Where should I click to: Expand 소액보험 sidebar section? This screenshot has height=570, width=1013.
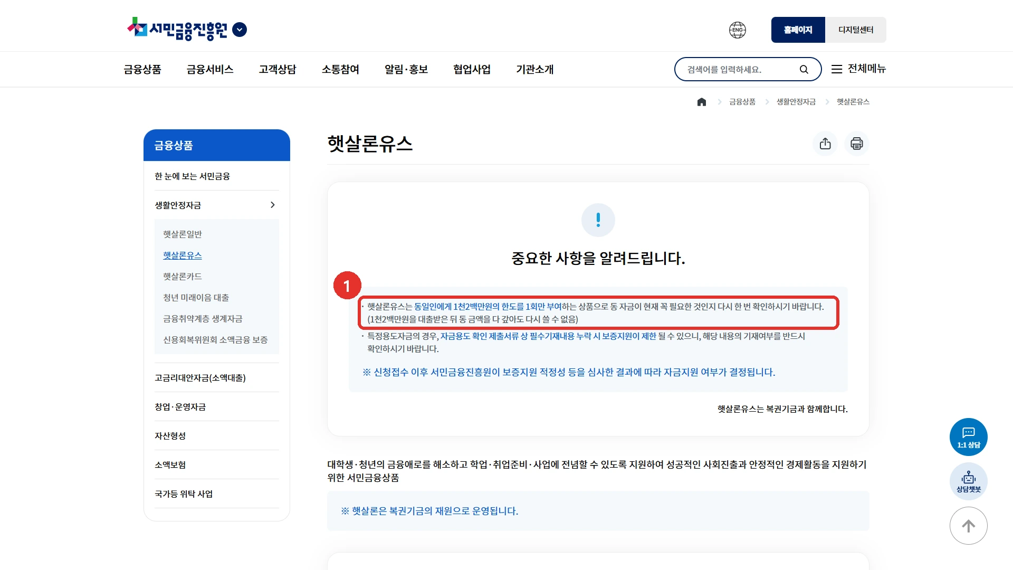pos(216,465)
